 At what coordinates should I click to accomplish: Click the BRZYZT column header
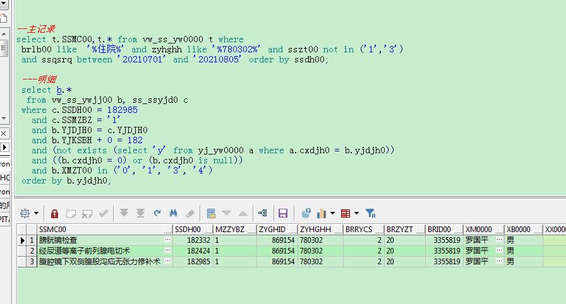(x=405, y=230)
